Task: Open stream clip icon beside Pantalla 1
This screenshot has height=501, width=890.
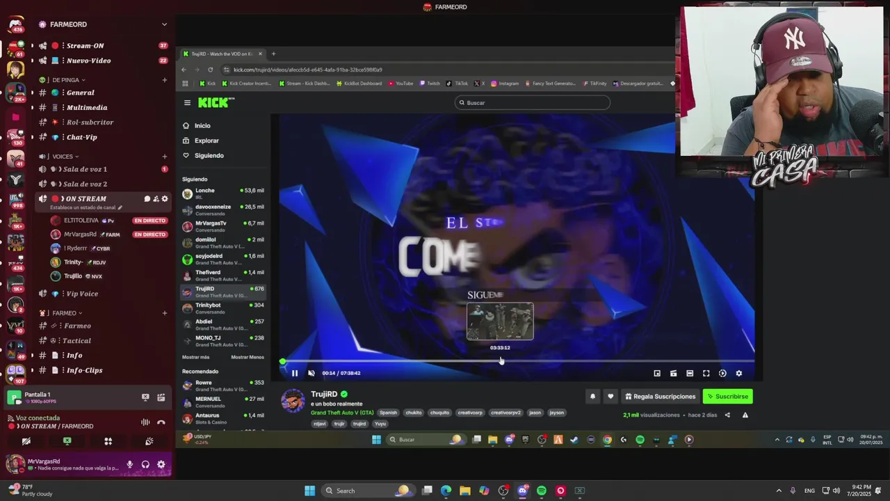Action: point(161,397)
